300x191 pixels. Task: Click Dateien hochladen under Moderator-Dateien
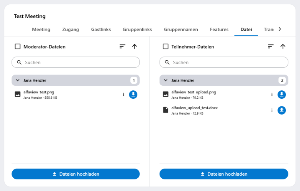click(x=75, y=174)
